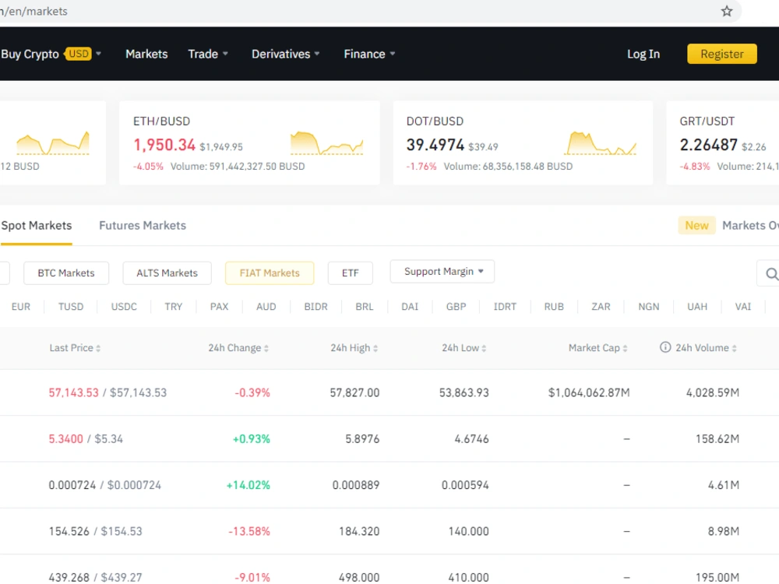Click the Log In link

point(643,54)
